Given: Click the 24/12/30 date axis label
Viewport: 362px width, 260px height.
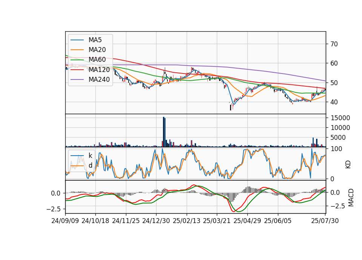Looking at the screenshot, I should (156, 221).
